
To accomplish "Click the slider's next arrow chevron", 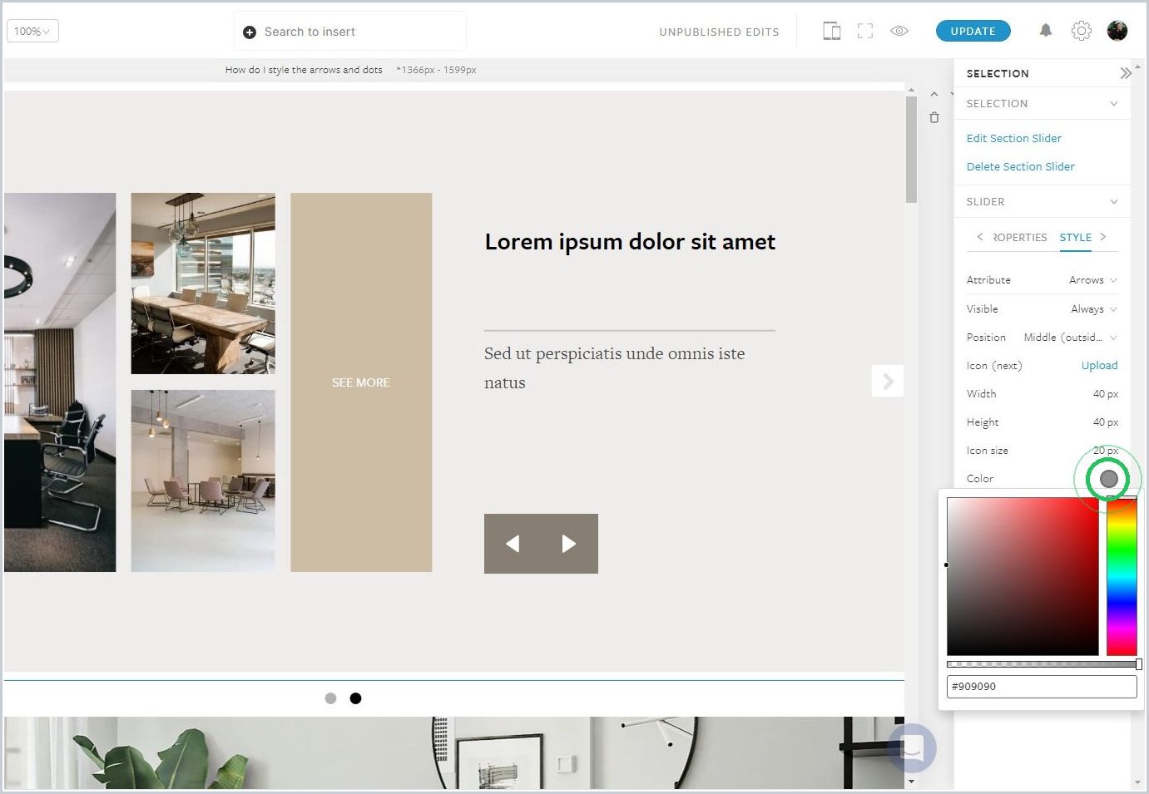I will [888, 382].
